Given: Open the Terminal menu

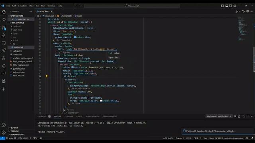Looking at the screenshot, I should pos(51,6).
